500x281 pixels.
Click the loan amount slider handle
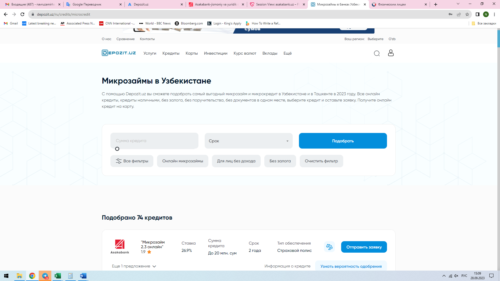tap(117, 149)
